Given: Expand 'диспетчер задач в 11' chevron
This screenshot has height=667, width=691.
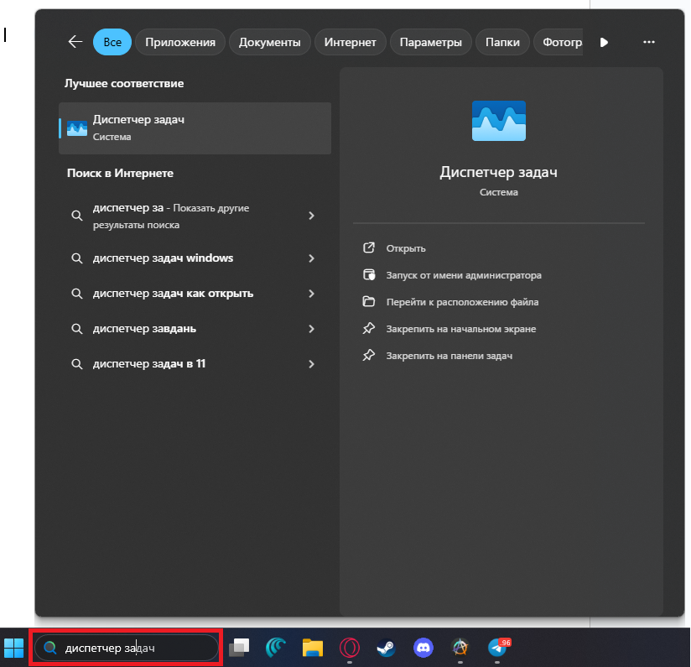Looking at the screenshot, I should 311,364.
